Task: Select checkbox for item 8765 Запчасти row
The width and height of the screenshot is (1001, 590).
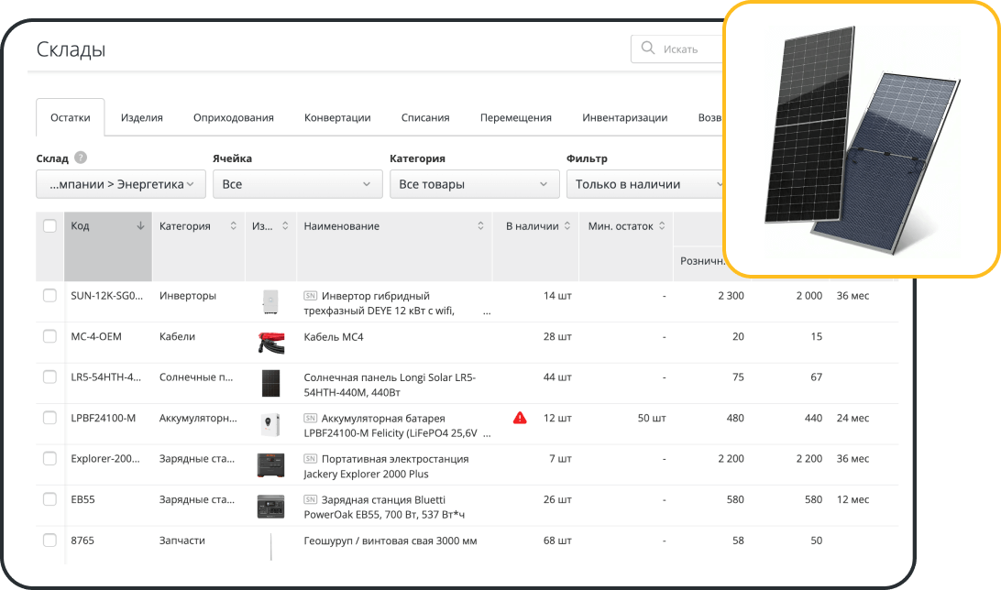Action: tap(49, 541)
